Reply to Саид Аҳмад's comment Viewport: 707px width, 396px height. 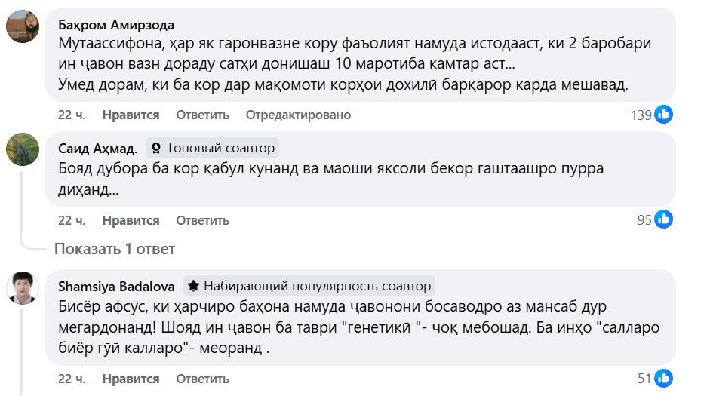pyautogui.click(x=202, y=220)
